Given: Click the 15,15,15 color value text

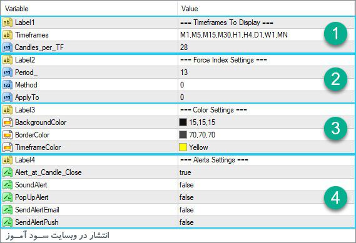Looking at the screenshot, I should (x=202, y=122).
